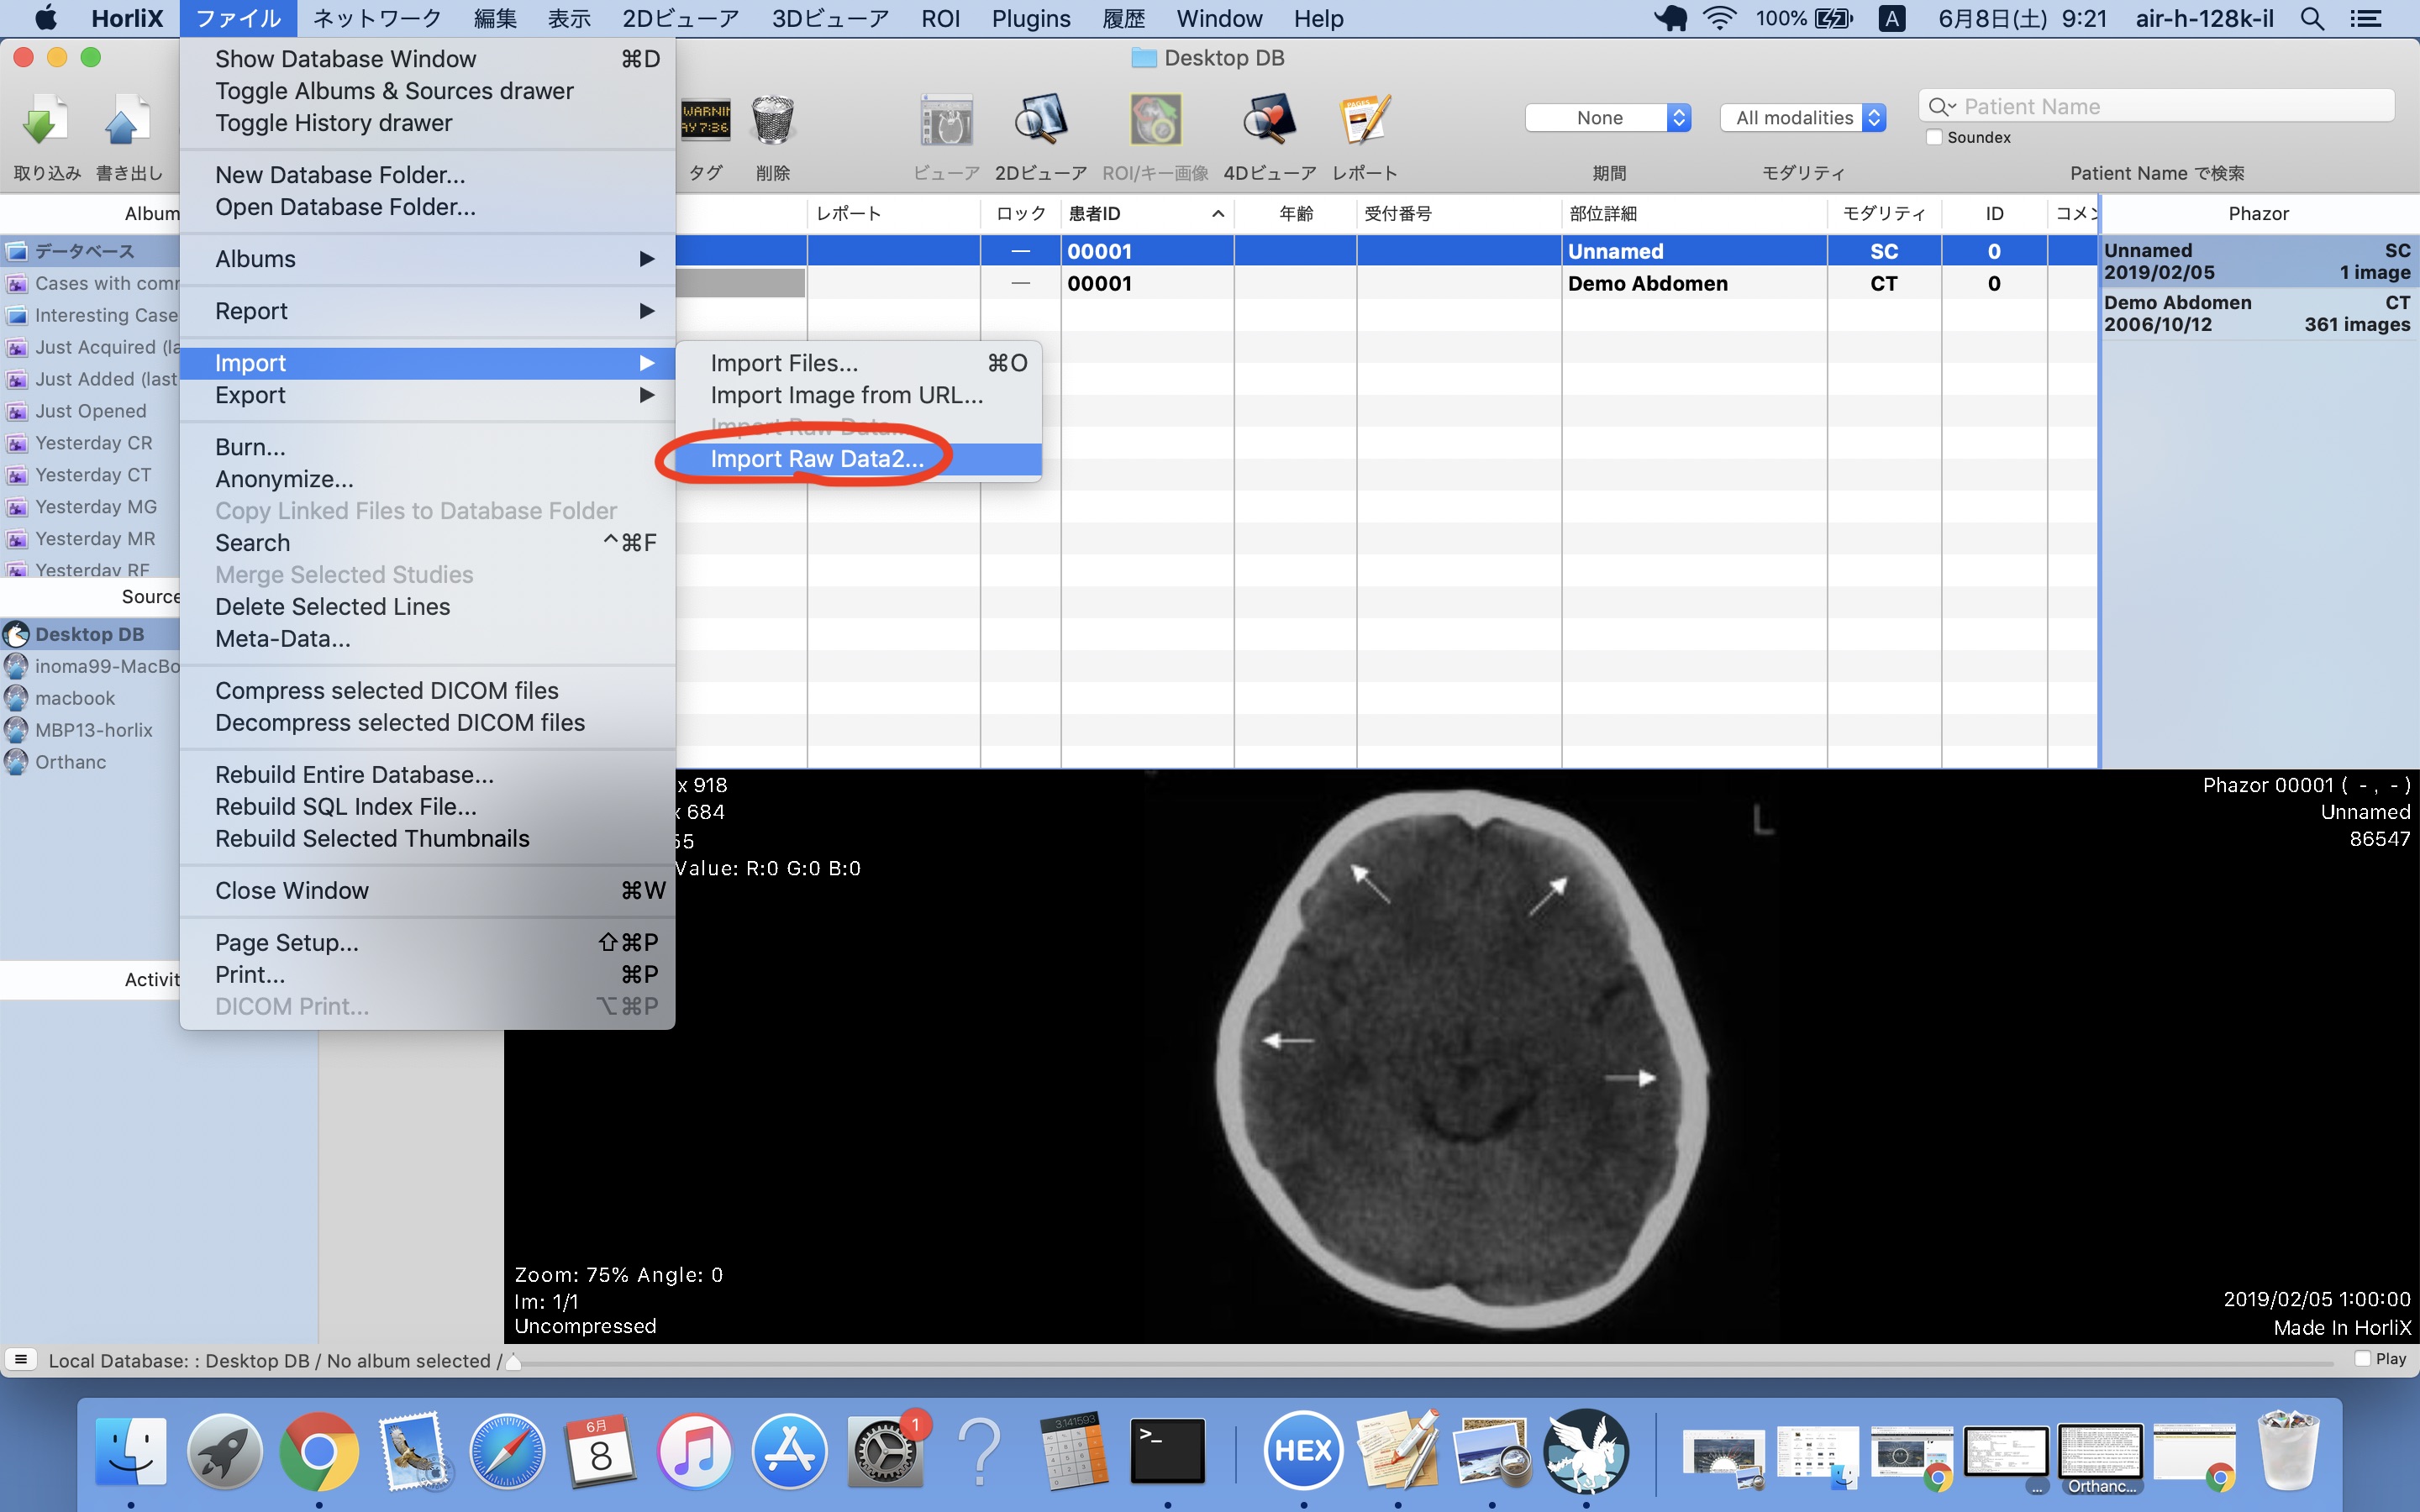Image resolution: width=2420 pixels, height=1512 pixels.
Task: Open iTunes music icon in Dock
Action: [x=695, y=1451]
